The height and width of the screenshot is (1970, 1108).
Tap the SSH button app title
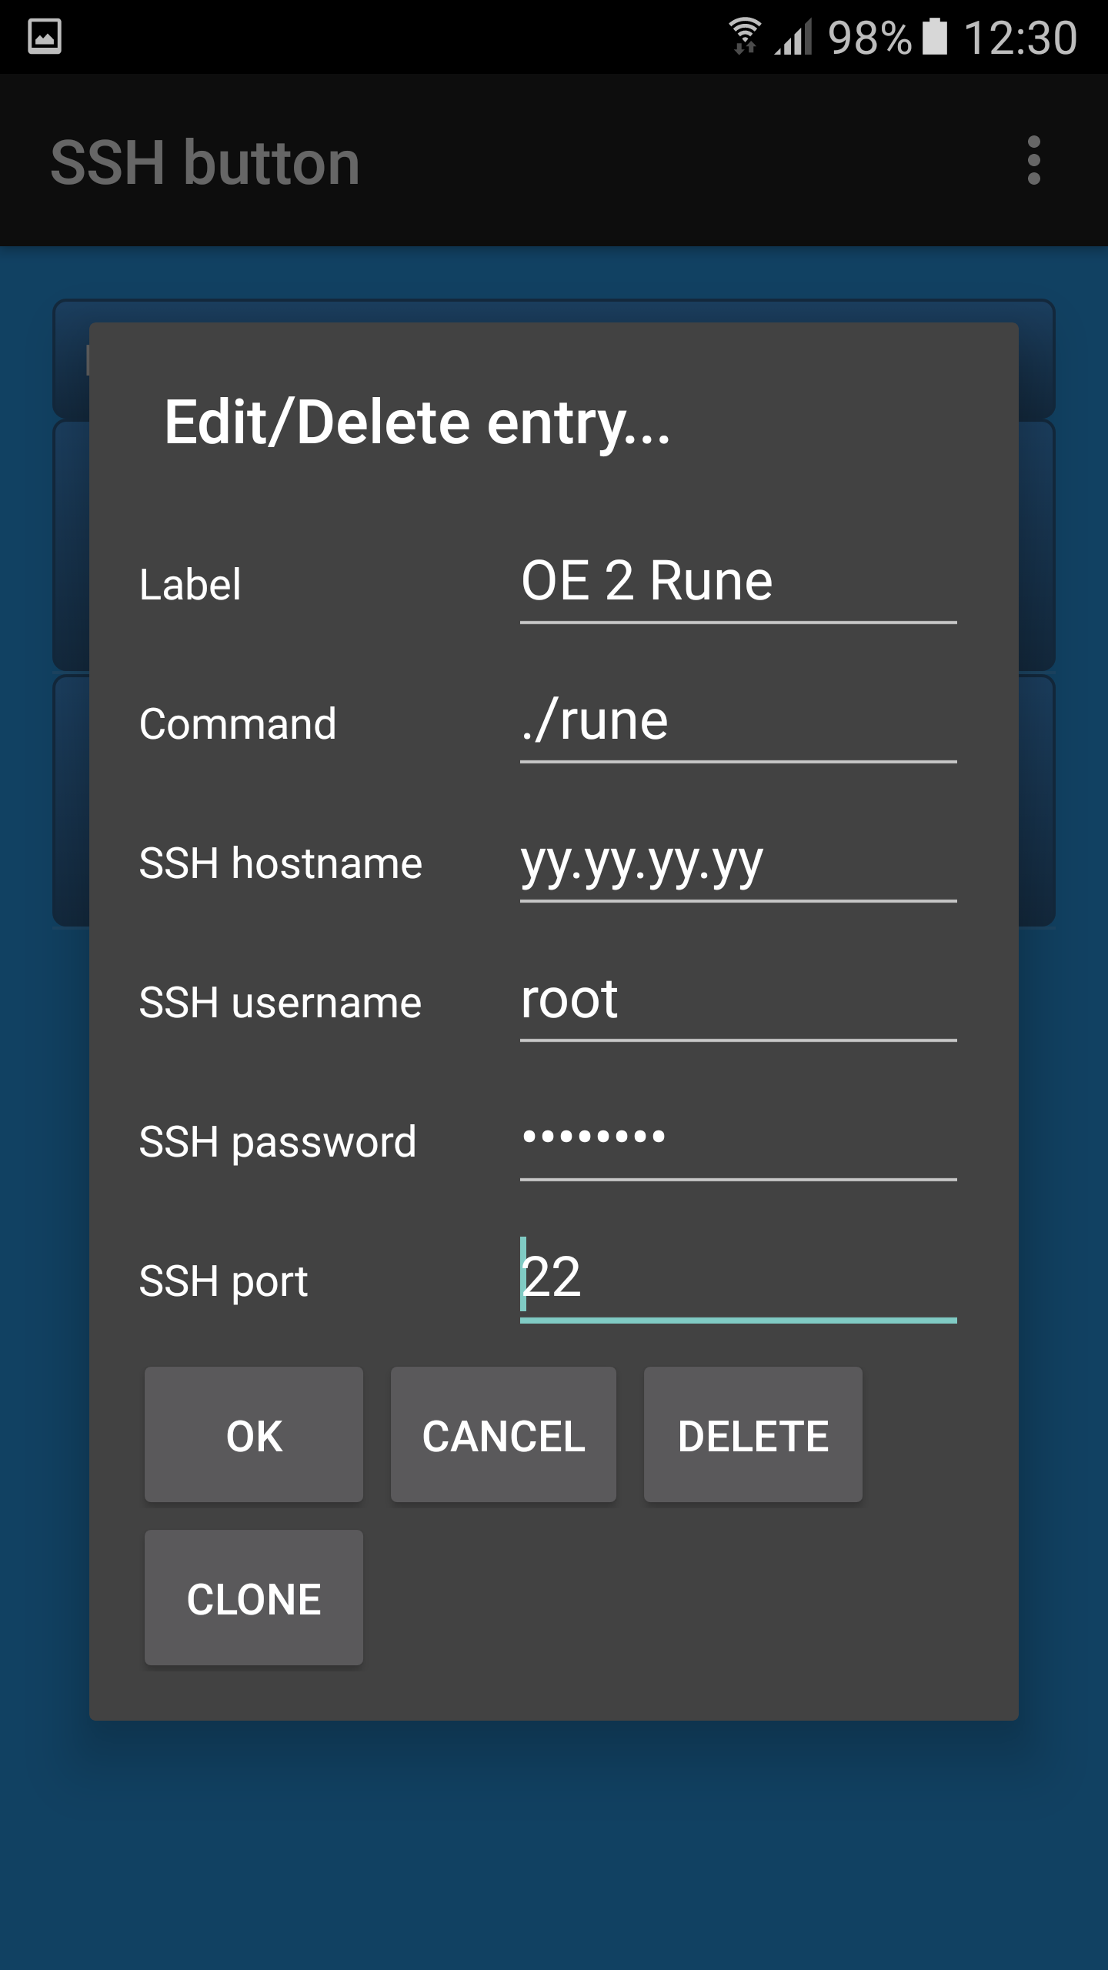tap(205, 162)
